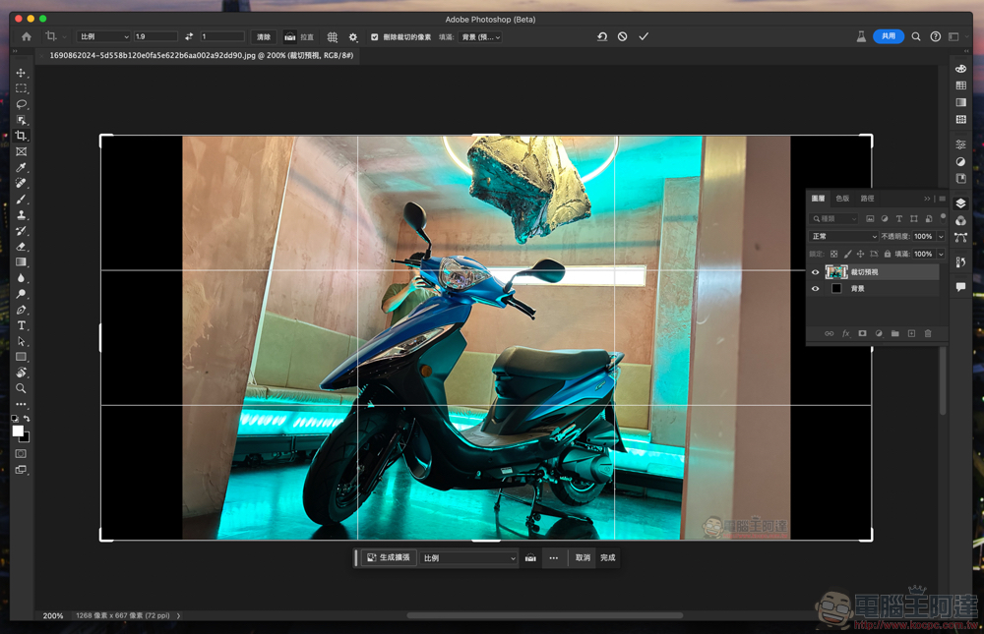Screen dimensions: 984x634
Task: Select the Eraser tool
Action: (x=21, y=247)
